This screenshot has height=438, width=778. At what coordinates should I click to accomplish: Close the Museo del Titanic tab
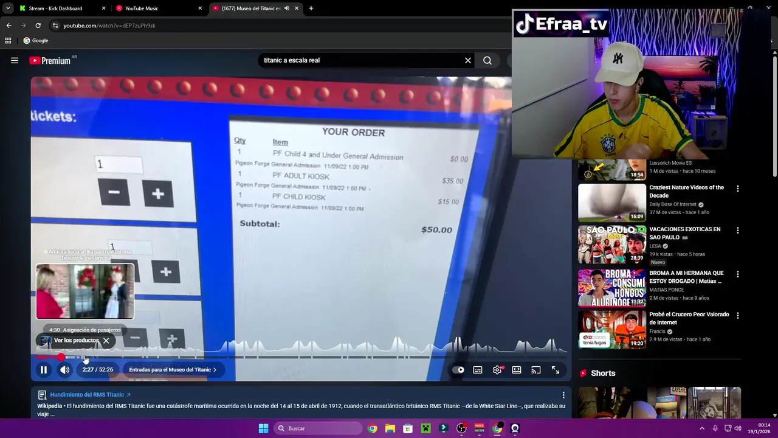pos(297,9)
